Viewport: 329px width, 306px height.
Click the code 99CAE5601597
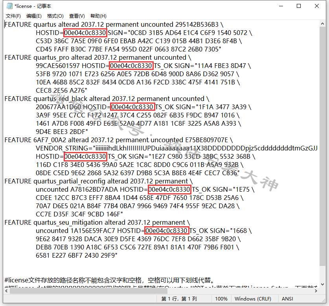[x=58, y=66]
